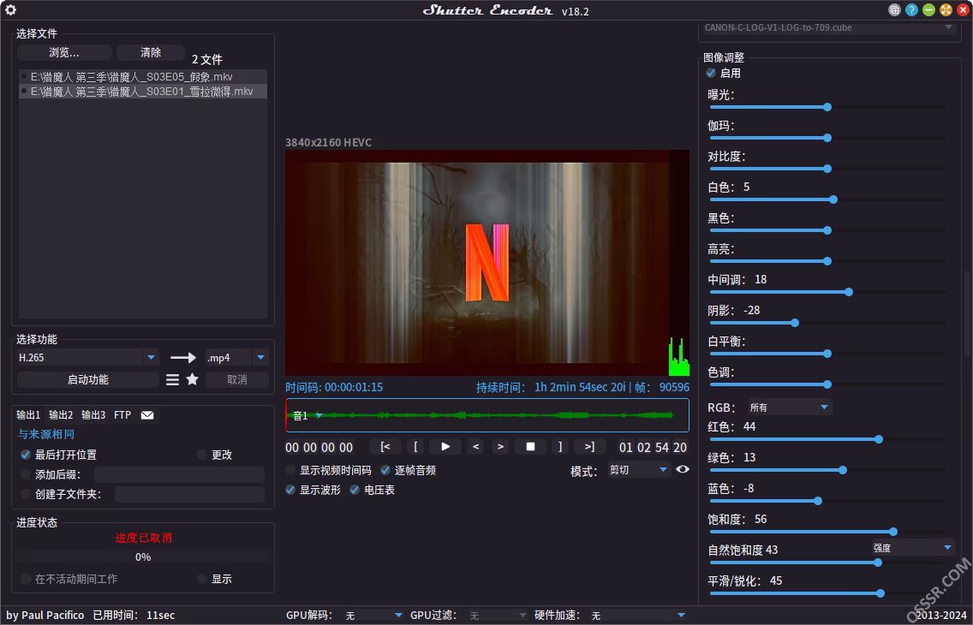
Task: Adjust the 阴影 shadows slider
Action: pyautogui.click(x=827, y=323)
